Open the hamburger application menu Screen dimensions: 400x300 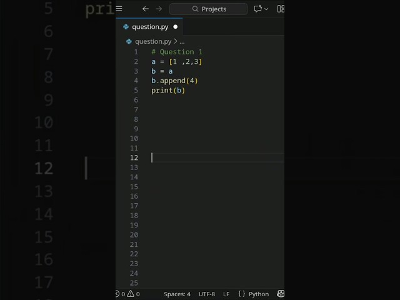pyautogui.click(x=119, y=9)
